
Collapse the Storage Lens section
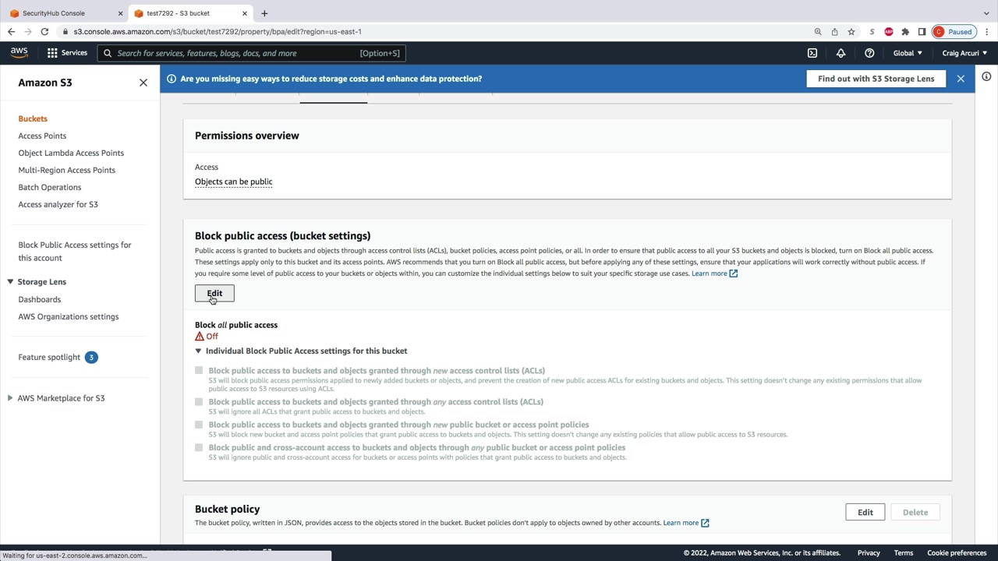[10, 282]
